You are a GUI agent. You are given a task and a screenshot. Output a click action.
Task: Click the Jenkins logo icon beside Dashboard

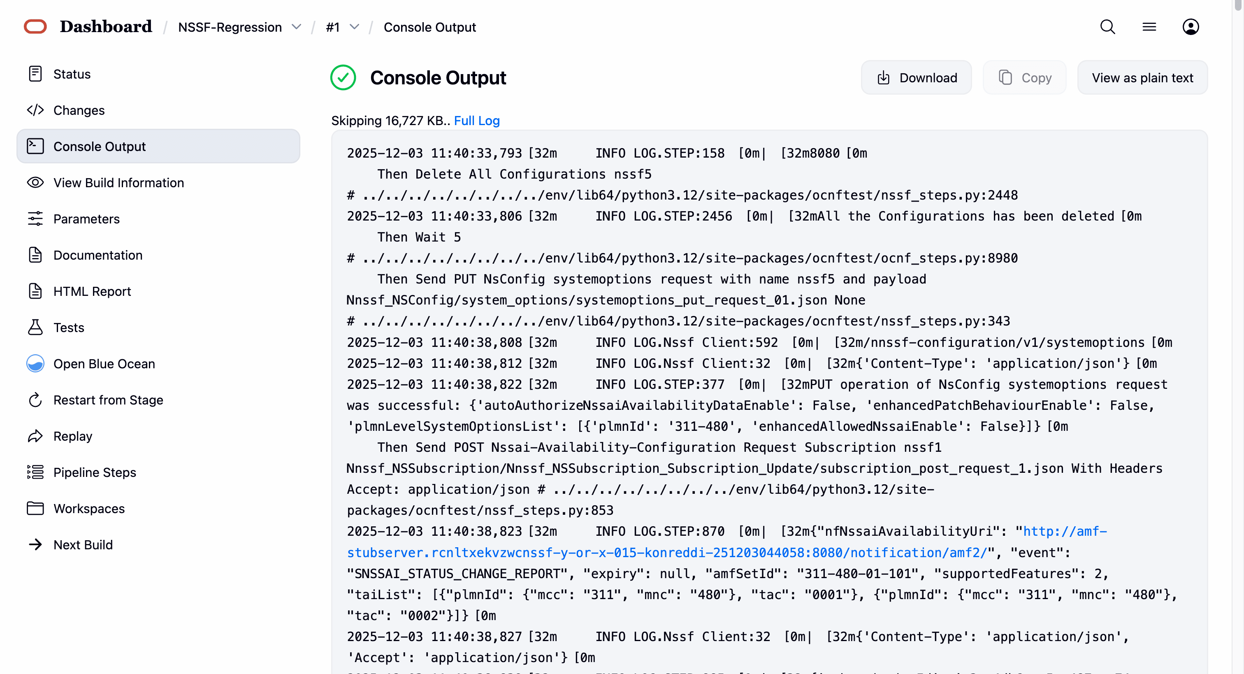(x=35, y=27)
